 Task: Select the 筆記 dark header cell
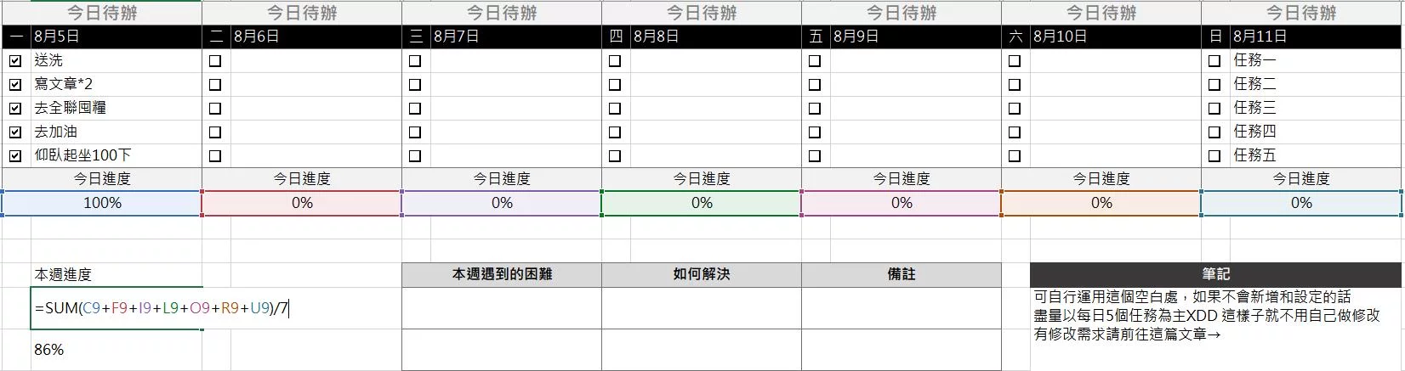(1215, 274)
